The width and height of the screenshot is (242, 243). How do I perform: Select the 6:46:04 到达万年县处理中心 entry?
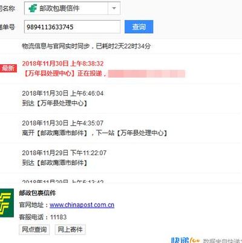pos(120,98)
